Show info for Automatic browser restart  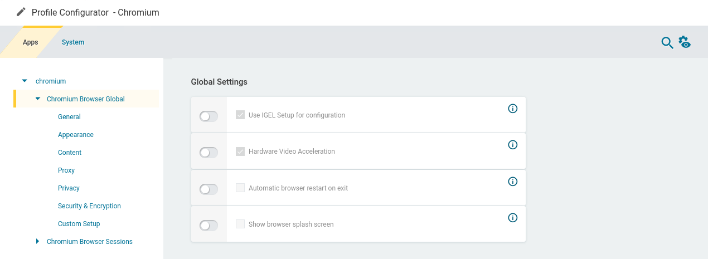[x=513, y=182]
